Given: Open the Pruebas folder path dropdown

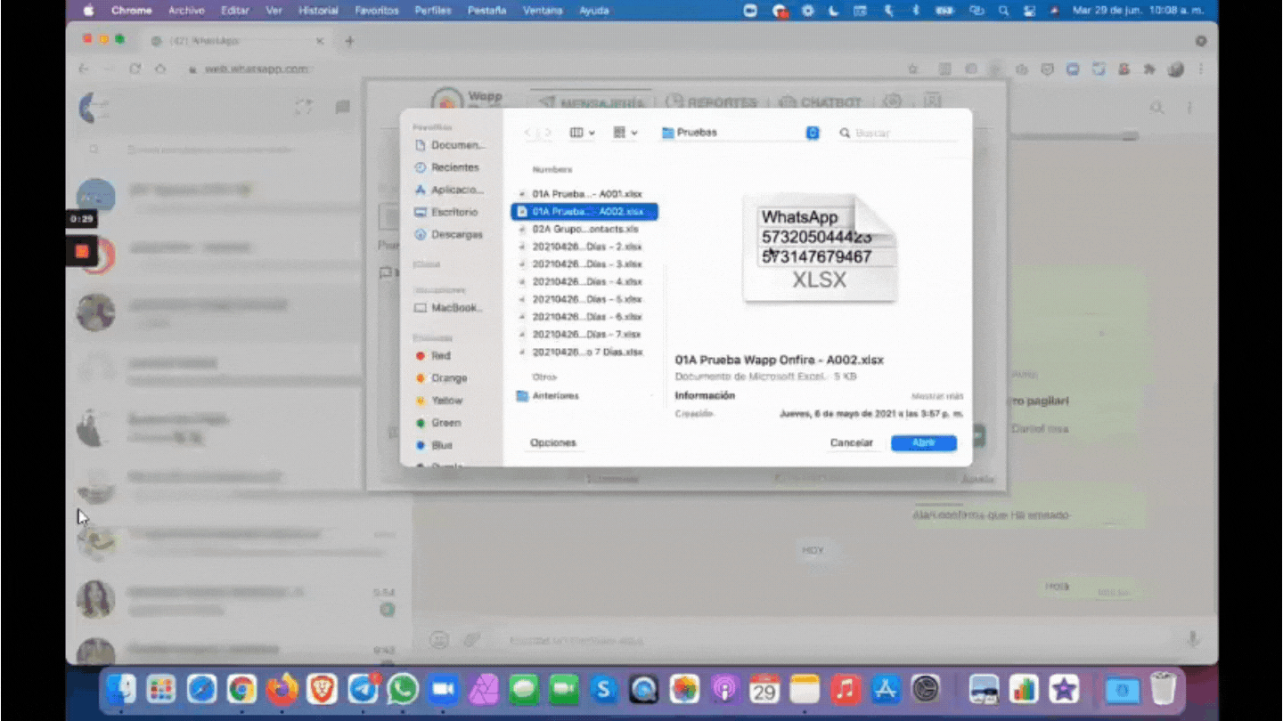Looking at the screenshot, I should pyautogui.click(x=740, y=133).
